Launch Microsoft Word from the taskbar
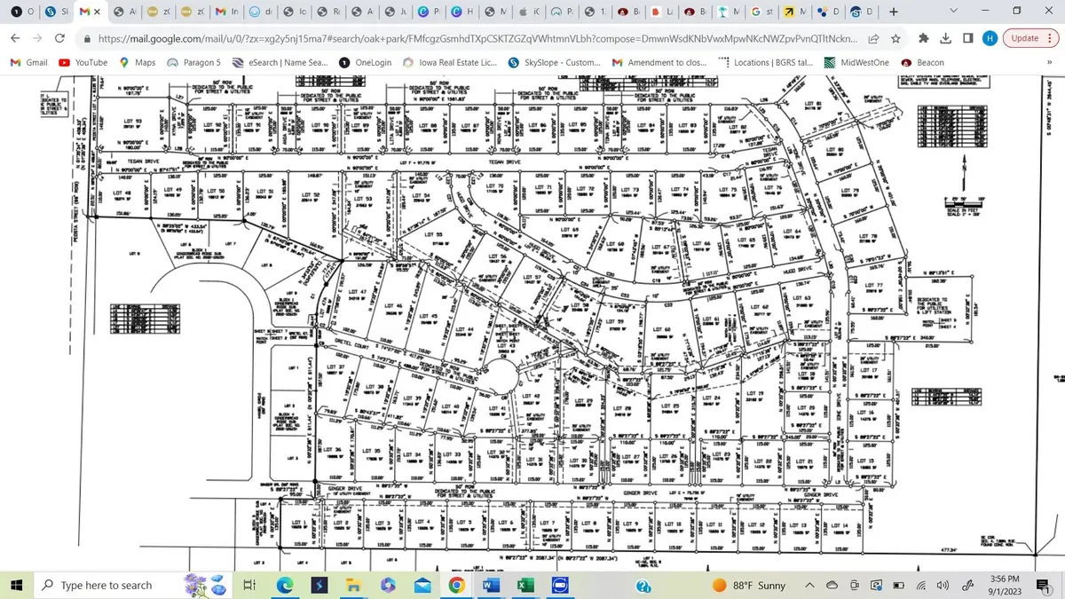Viewport: 1065px width, 599px height. pyautogui.click(x=490, y=585)
